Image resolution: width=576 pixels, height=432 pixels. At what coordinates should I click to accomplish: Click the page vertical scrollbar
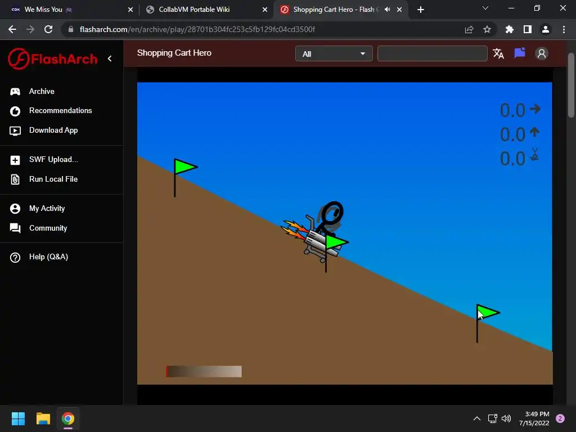pos(570,85)
